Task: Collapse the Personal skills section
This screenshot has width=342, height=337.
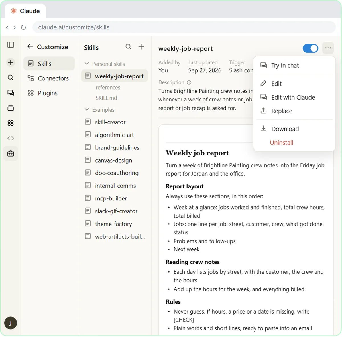Action: click(x=87, y=64)
